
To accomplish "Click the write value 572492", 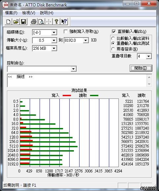I will (127, 146).
